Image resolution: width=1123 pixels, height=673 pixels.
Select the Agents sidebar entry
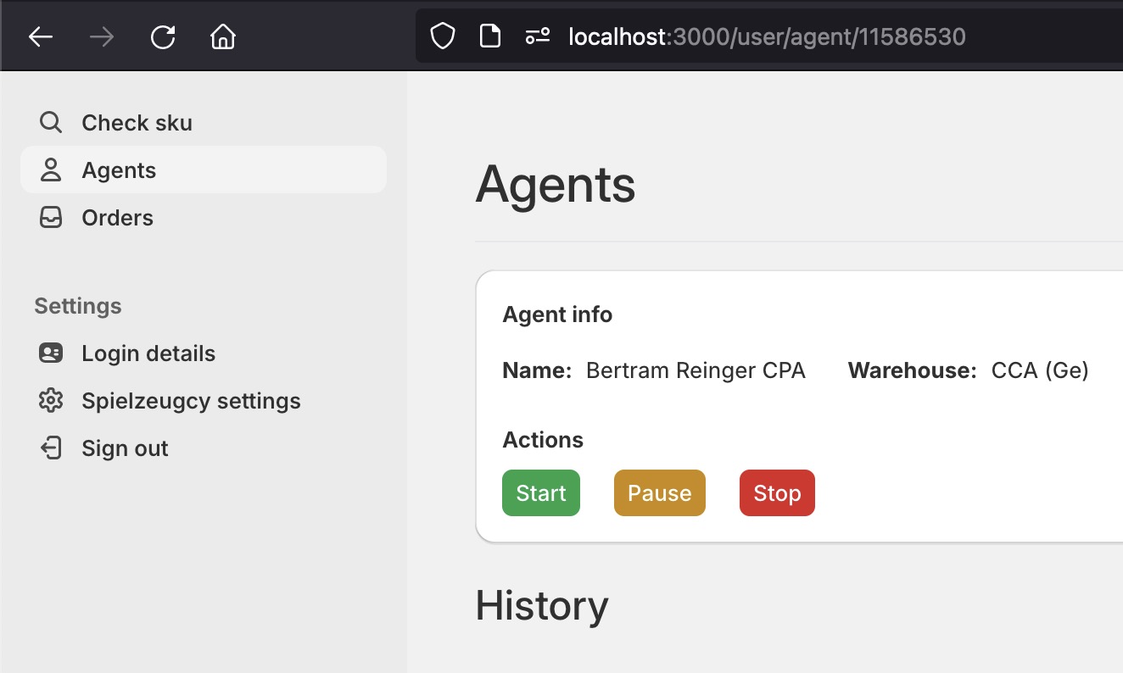[119, 170]
